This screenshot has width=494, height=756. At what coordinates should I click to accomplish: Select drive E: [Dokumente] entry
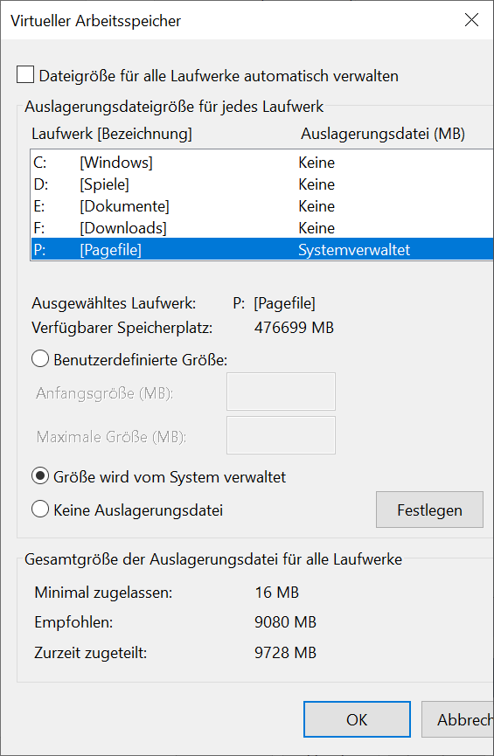(262, 206)
